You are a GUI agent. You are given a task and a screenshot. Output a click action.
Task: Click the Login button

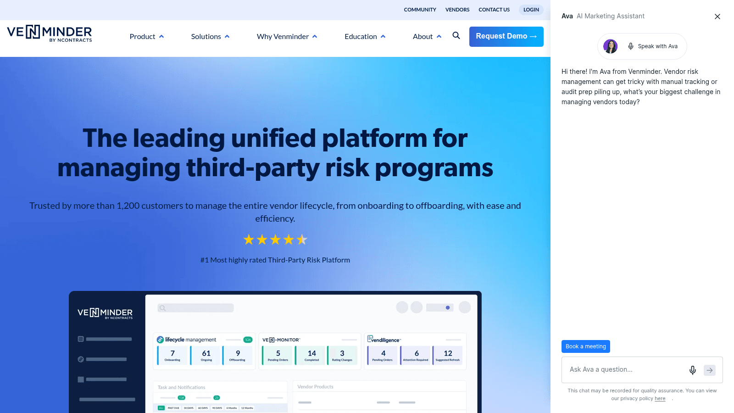[531, 10]
